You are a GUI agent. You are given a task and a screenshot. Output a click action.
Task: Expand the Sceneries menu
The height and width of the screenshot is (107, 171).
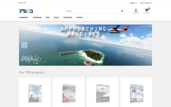point(24,17)
